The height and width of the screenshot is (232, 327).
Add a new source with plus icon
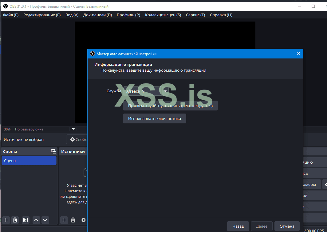(64, 220)
